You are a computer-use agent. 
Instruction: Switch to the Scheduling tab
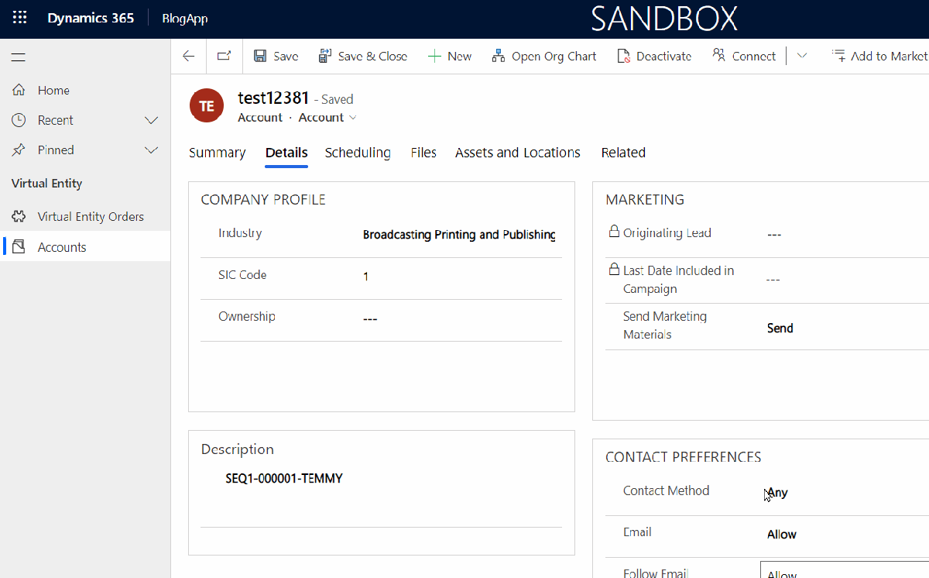[x=358, y=153]
